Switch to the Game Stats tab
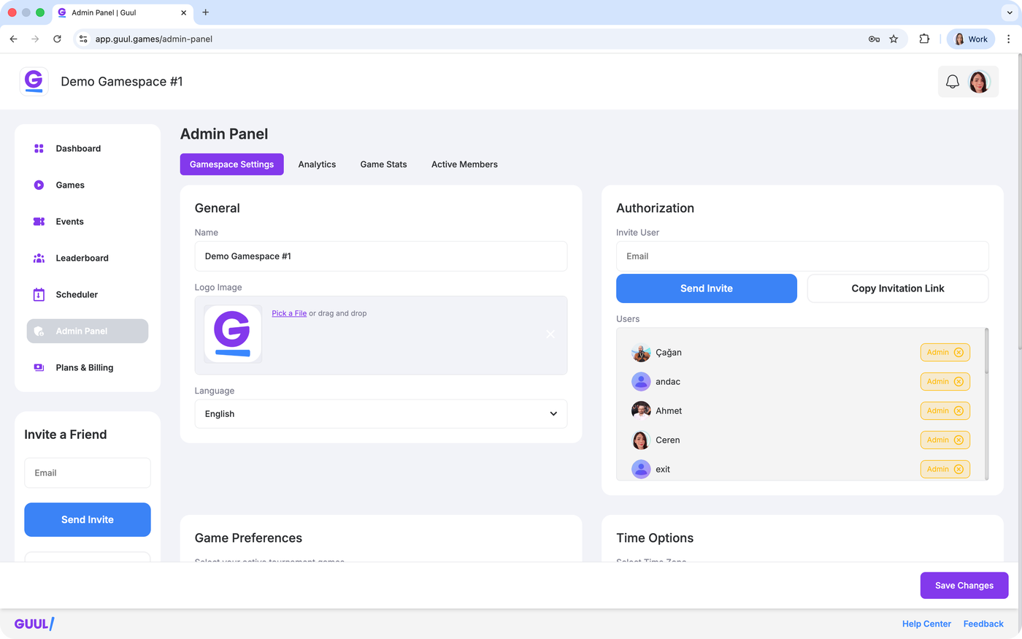Image resolution: width=1022 pixels, height=639 pixels. (x=383, y=164)
